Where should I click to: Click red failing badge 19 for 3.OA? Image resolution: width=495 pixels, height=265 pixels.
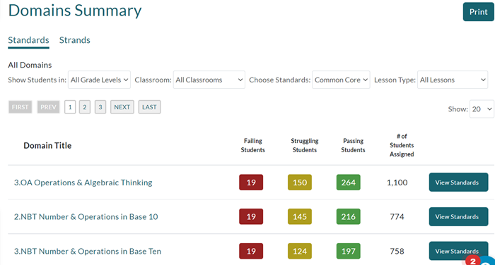(251, 183)
